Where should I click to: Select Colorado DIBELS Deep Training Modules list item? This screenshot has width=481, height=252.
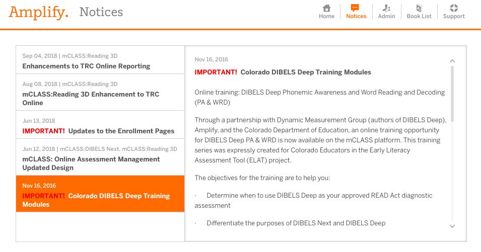click(x=100, y=194)
